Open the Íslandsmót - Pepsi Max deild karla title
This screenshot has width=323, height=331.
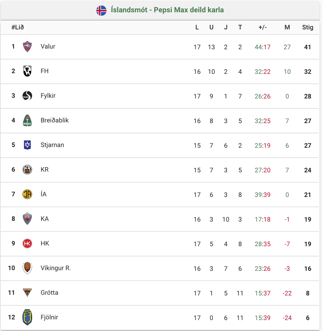167,10
